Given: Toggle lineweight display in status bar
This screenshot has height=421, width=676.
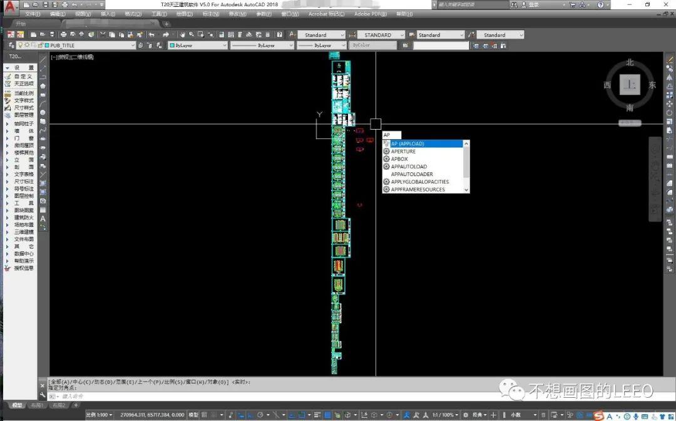Looking at the screenshot, I should [x=317, y=415].
